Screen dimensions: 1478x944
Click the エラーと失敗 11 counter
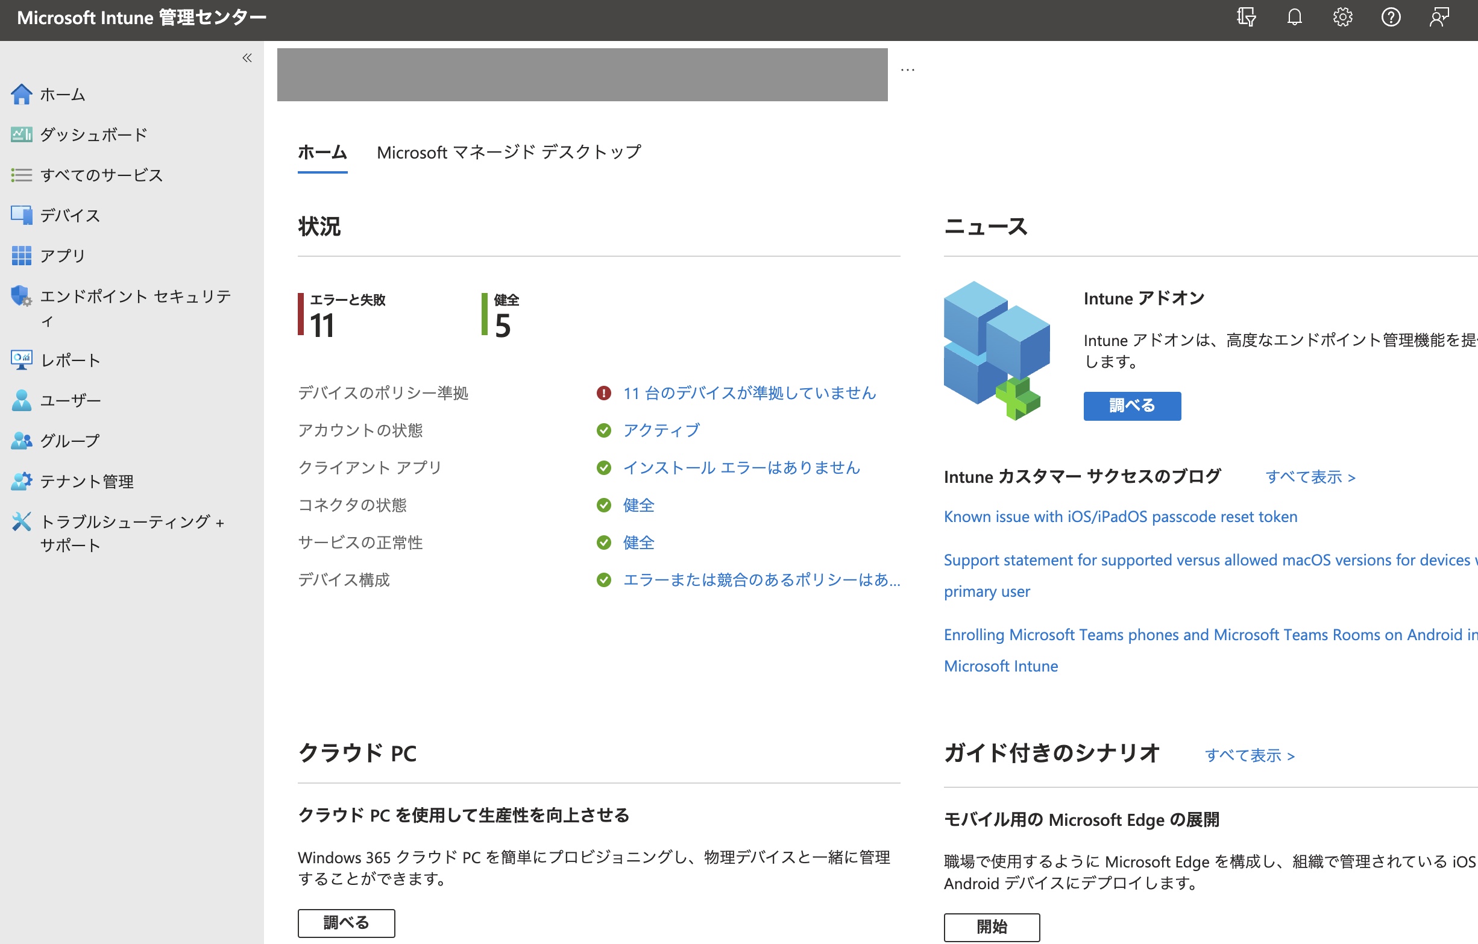pos(342,315)
